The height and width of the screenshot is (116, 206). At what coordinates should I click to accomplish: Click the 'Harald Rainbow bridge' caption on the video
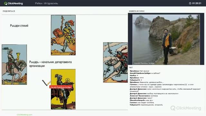[x=144, y=63]
